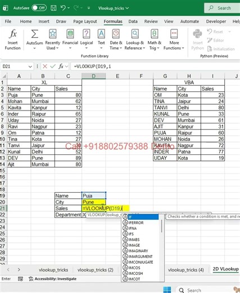The image size is (240, 293).
Task: Open Math & Trig functions menu
Action: 155,39
